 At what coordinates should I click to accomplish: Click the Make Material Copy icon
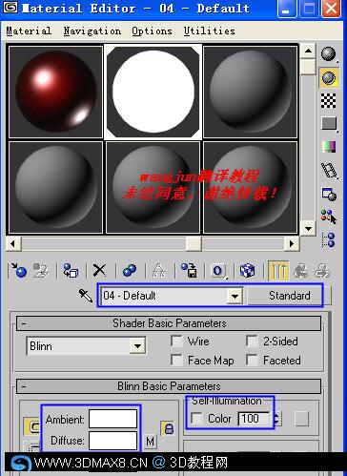130,271
